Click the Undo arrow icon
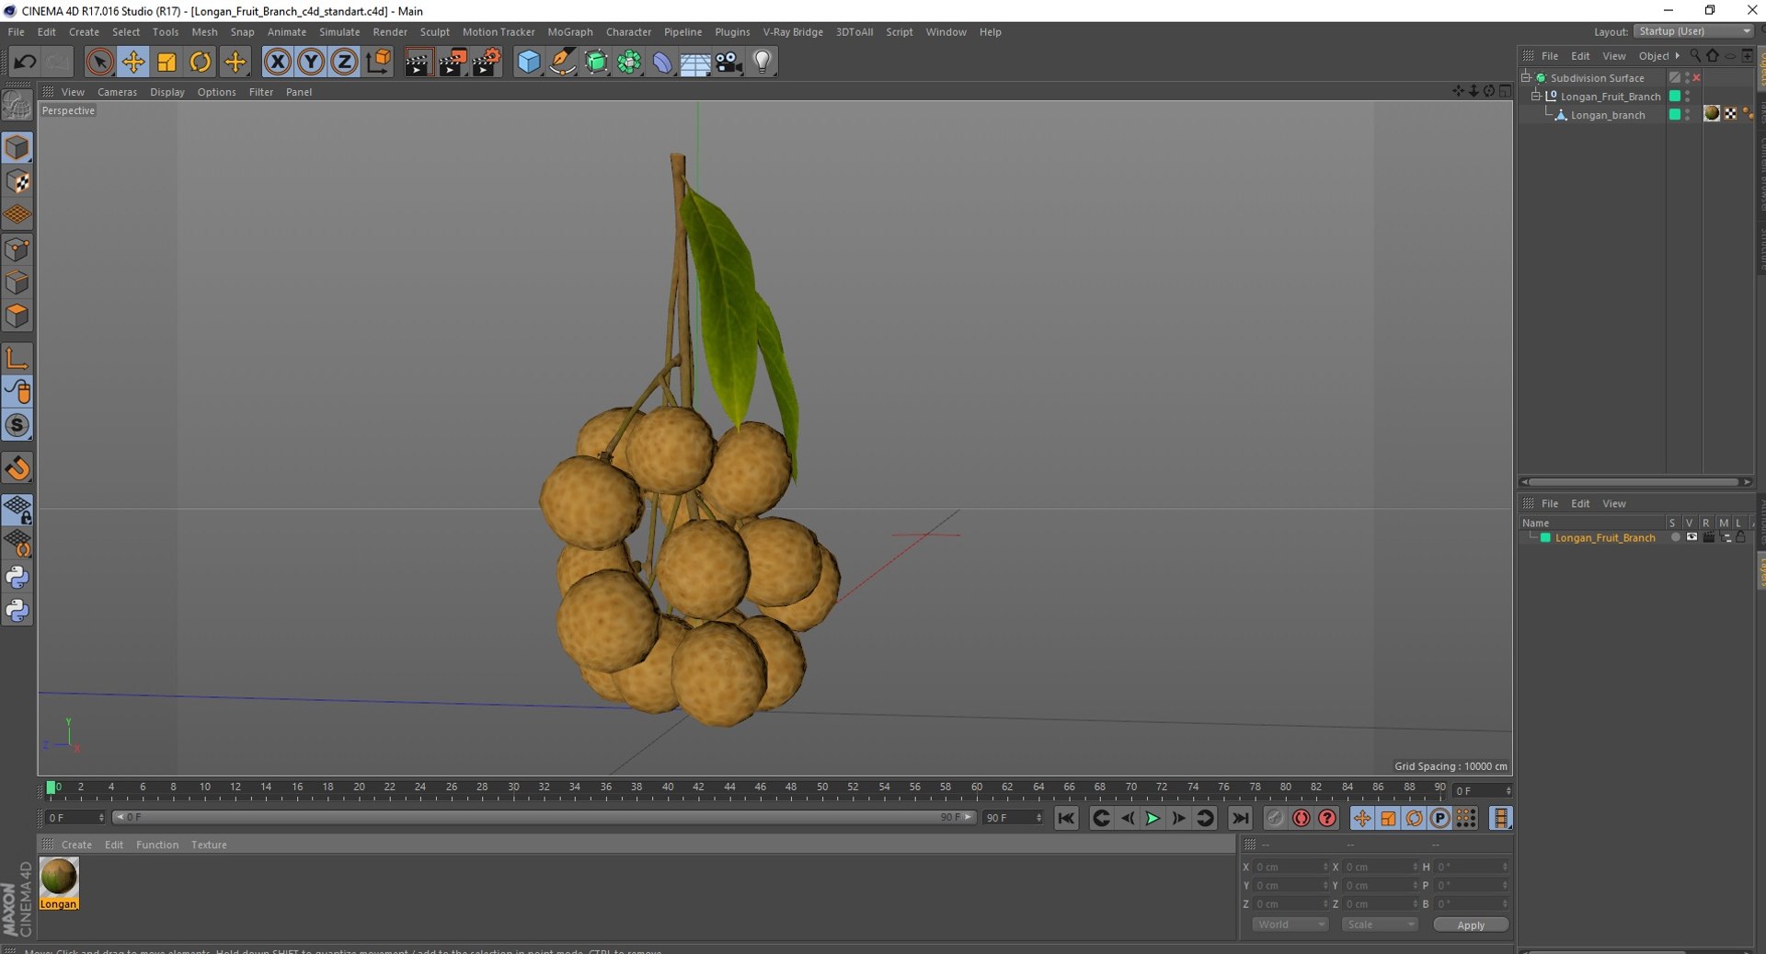 pyautogui.click(x=25, y=63)
